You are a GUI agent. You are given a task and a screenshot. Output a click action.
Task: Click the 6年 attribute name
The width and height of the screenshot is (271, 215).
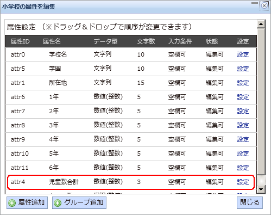tap(54, 168)
